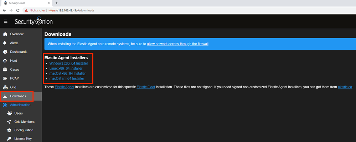Close the Security Onion browser tab
The width and height of the screenshot is (356, 142).
[48, 3]
